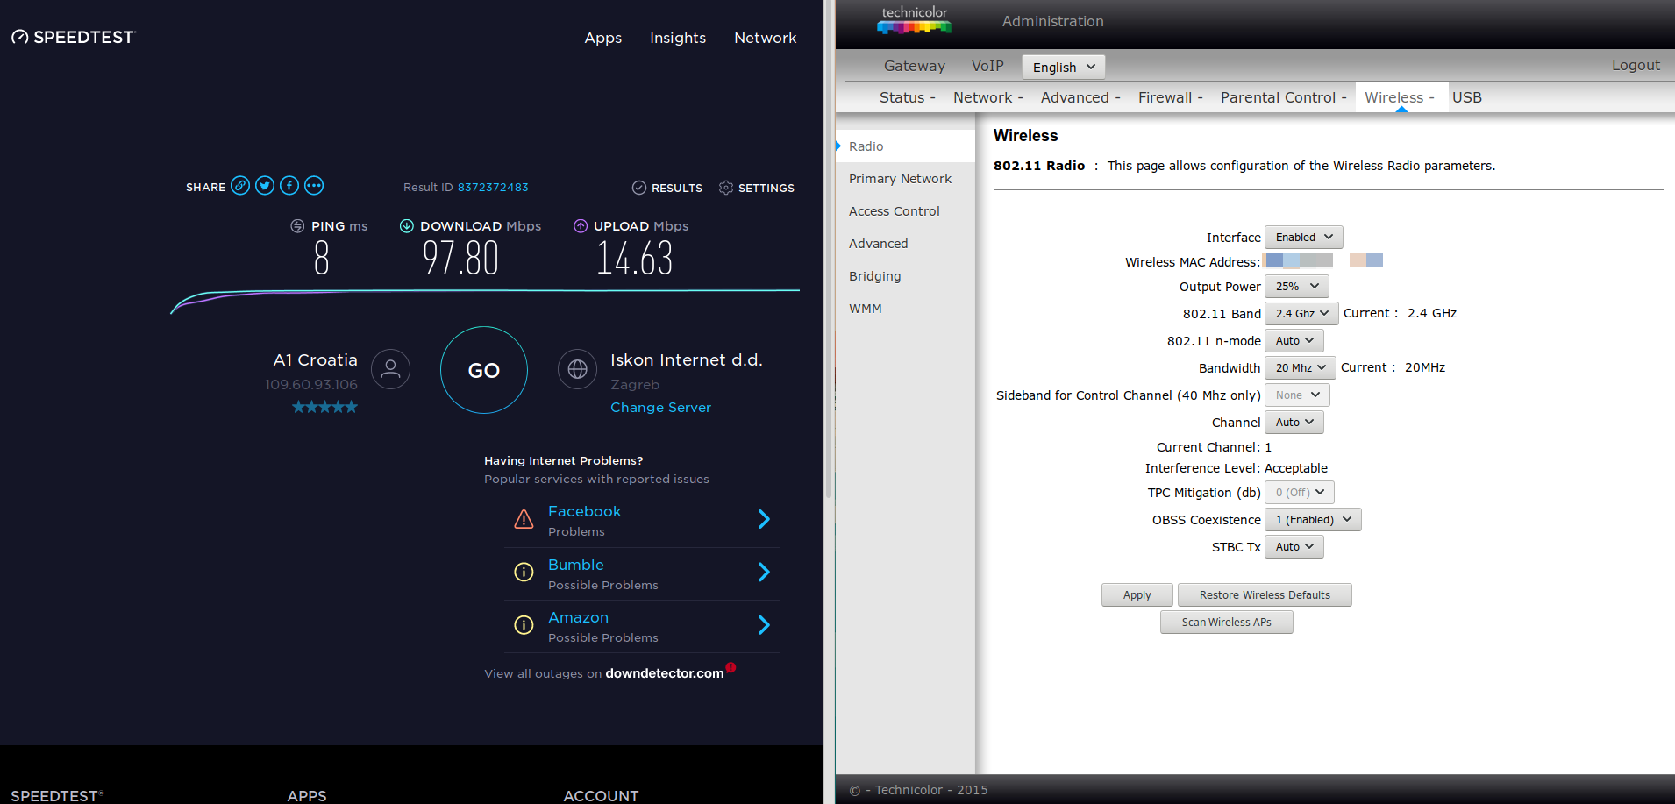The image size is (1675, 804).
Task: Copy the result link share icon
Action: pyautogui.click(x=240, y=186)
